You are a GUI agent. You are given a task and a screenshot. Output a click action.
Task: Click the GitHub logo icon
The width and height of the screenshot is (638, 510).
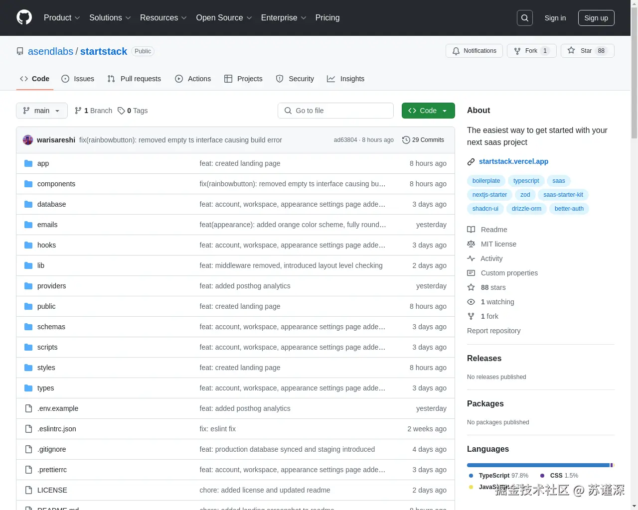pos(24,17)
